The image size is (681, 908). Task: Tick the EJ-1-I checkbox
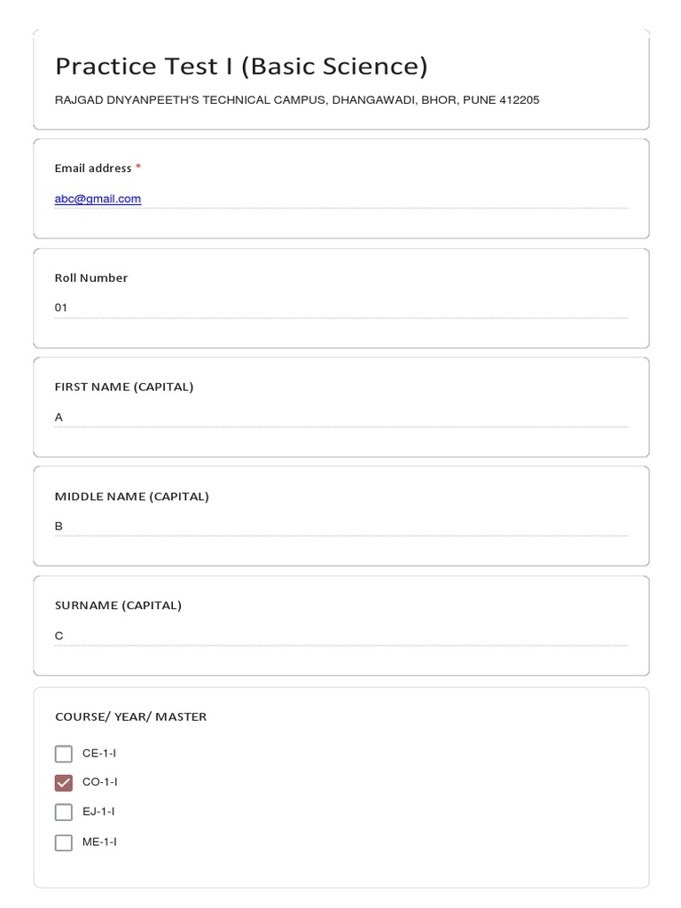pyautogui.click(x=63, y=812)
